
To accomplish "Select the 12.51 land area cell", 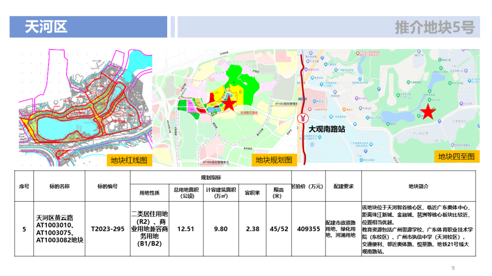I will (x=185, y=229).
